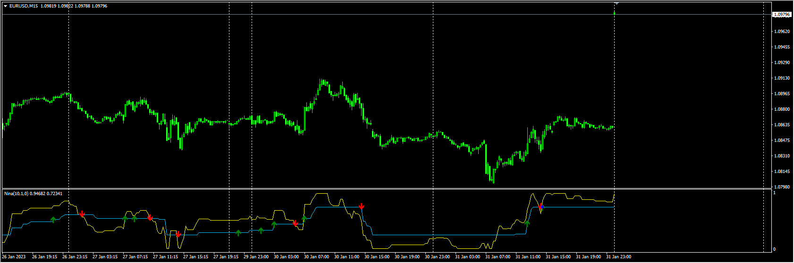Viewport: 794px width, 263px height.
Task: Click the 1.08800 price scale label
Action: point(782,109)
